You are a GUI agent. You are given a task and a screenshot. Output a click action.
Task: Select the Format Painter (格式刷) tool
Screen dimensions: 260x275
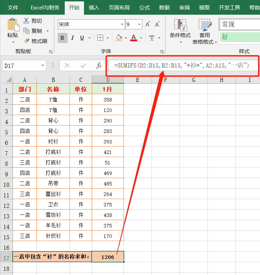pyautogui.click(x=27, y=41)
